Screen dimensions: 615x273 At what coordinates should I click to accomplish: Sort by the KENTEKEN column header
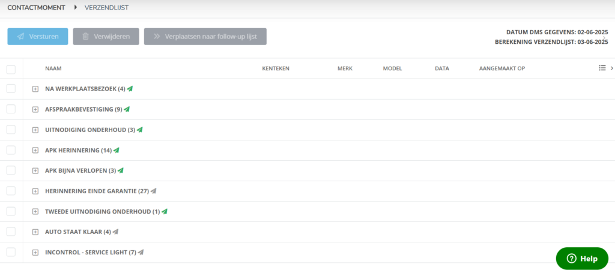(x=276, y=68)
